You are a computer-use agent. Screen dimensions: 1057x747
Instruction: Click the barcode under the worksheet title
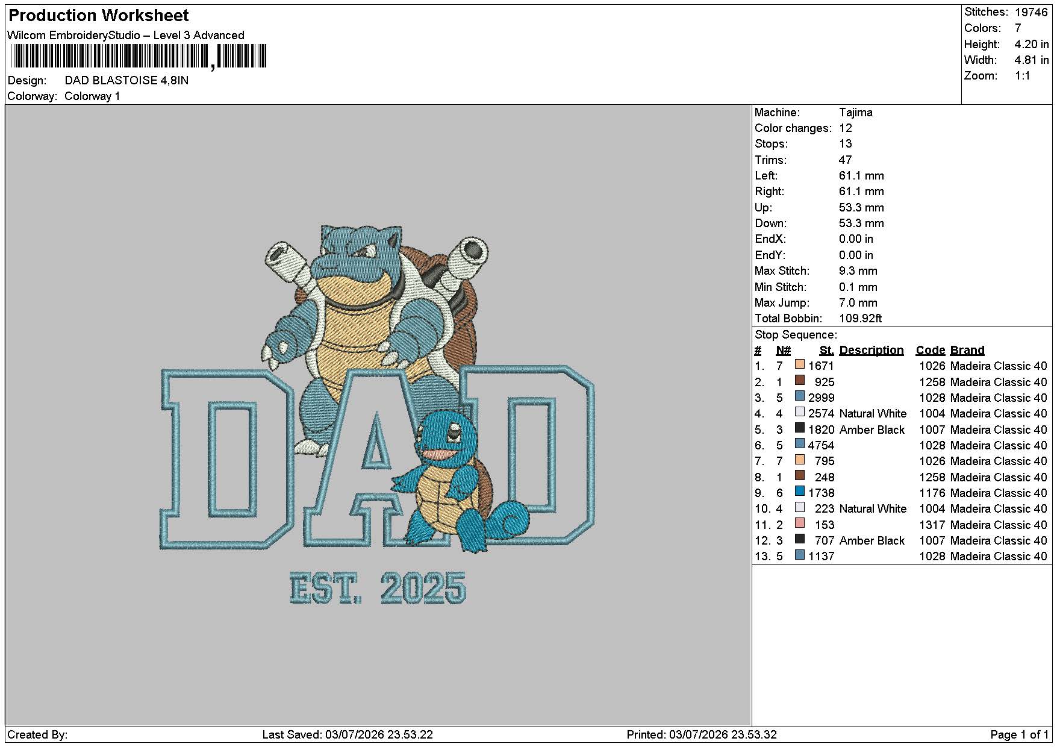(138, 57)
